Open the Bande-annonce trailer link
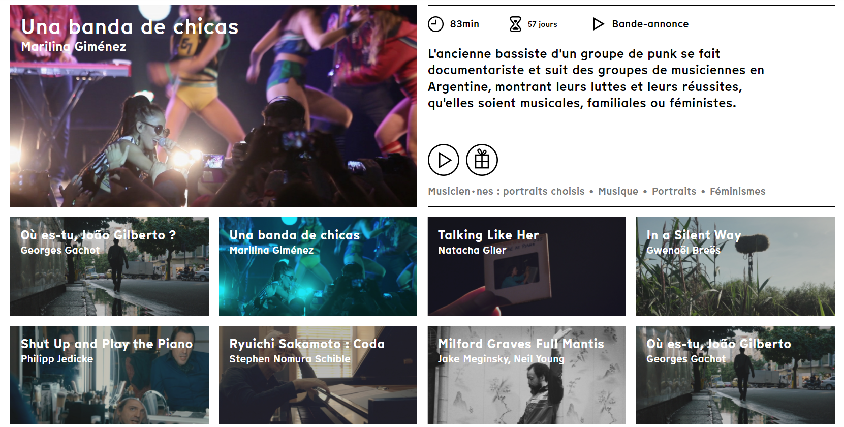Viewport: 844px width, 427px height. [x=650, y=24]
